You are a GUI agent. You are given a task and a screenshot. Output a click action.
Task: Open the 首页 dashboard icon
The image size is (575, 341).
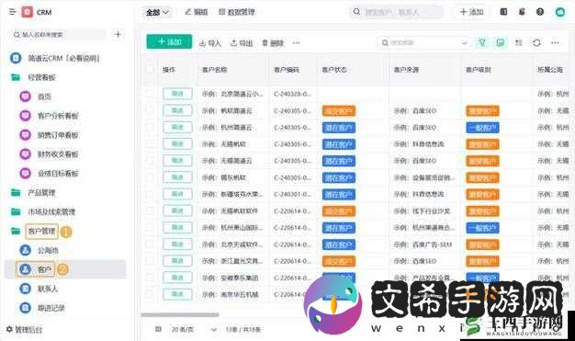[x=25, y=97]
